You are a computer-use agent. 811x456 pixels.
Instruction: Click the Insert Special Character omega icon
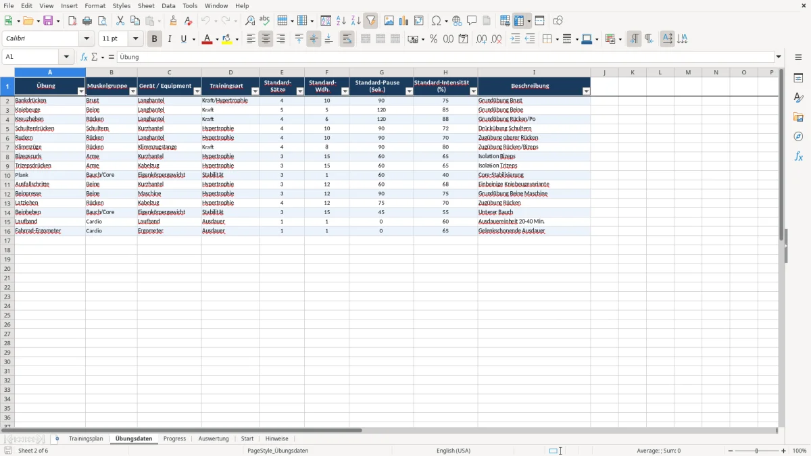click(436, 21)
